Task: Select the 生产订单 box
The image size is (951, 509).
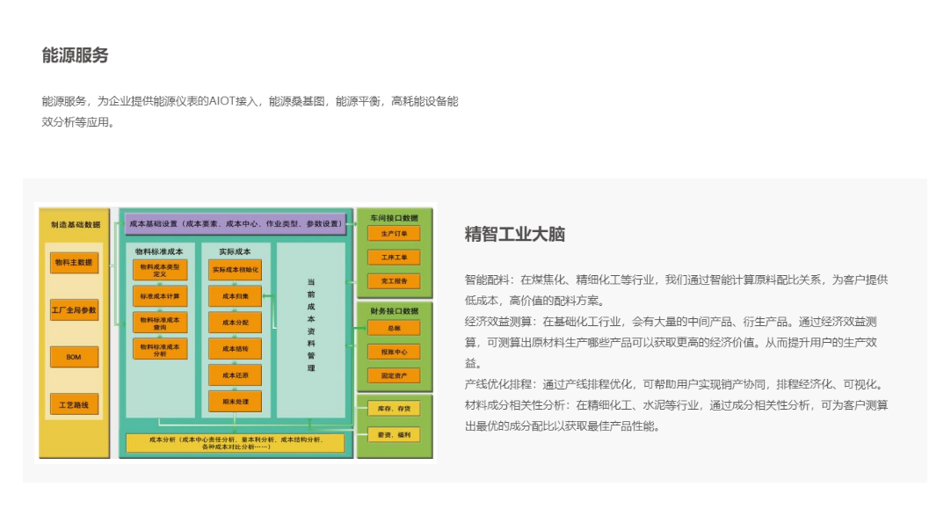Action: tap(393, 234)
